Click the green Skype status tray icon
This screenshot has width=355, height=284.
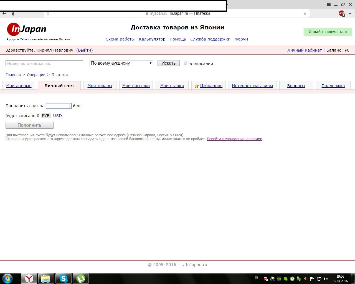coord(286,279)
